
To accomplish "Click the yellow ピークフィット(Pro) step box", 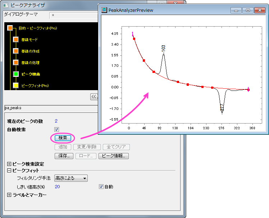I will tap(16, 85).
